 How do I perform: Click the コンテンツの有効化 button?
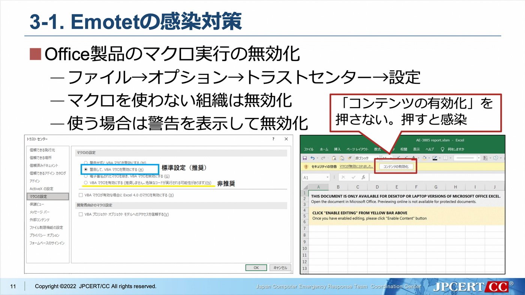396,167
